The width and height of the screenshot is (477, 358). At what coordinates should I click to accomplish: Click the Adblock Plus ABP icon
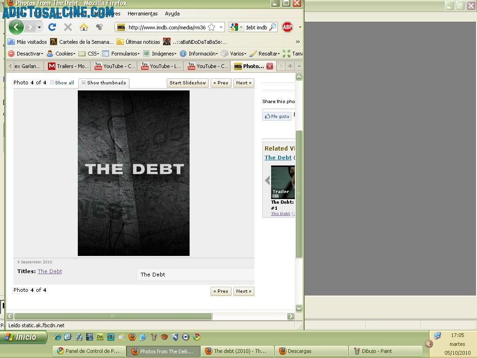[x=287, y=28]
